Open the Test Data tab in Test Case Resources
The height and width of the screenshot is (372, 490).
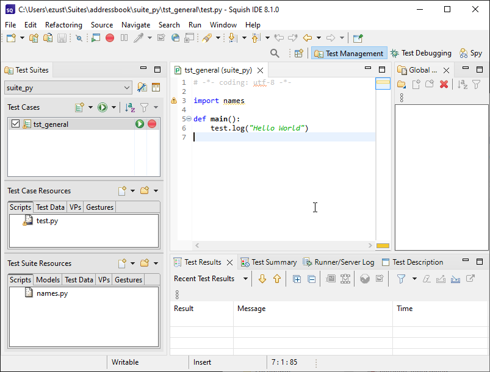pos(50,207)
